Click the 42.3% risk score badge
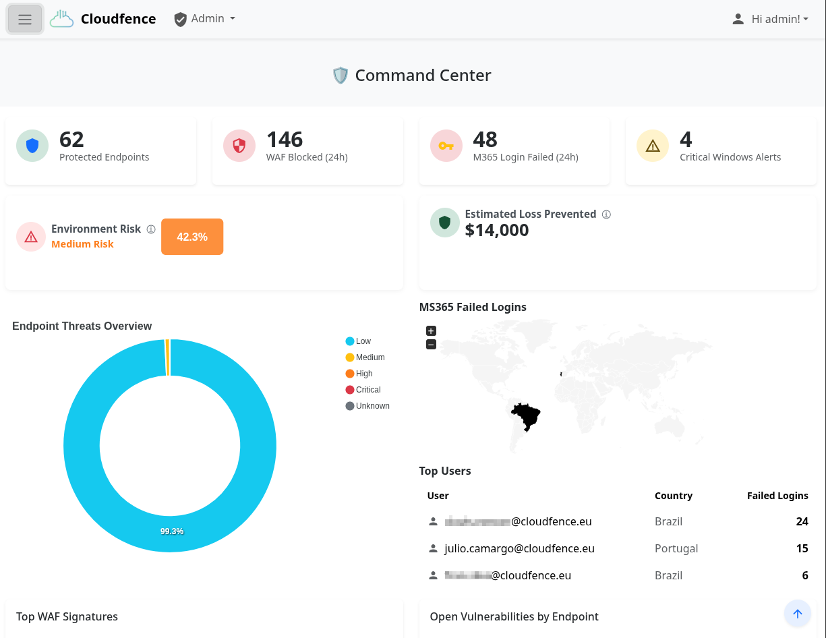Viewport: 826px width, 638px height. click(x=192, y=237)
